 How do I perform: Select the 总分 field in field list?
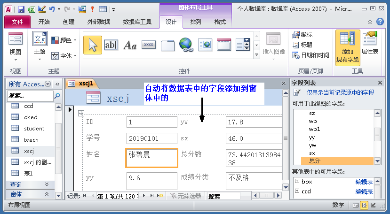[x=337, y=160]
